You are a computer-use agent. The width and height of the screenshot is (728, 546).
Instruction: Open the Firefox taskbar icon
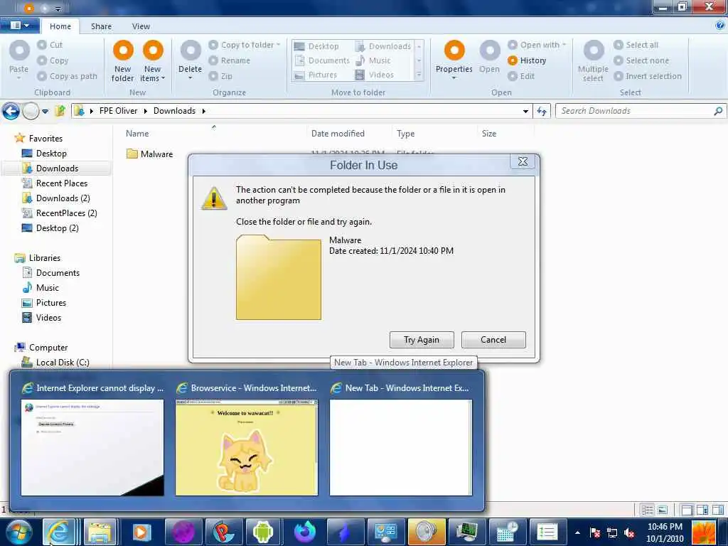(x=306, y=532)
